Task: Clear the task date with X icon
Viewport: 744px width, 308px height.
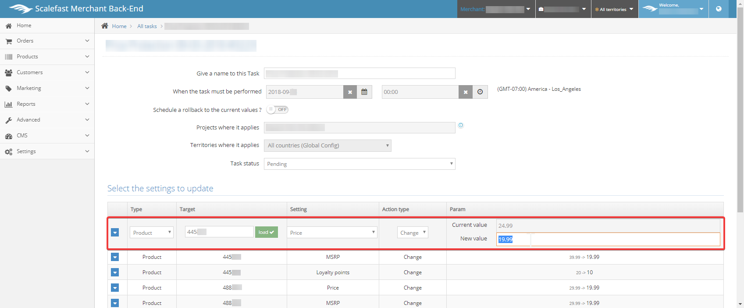Action: pos(350,92)
